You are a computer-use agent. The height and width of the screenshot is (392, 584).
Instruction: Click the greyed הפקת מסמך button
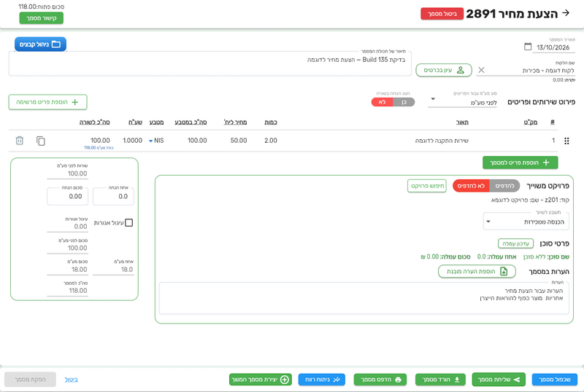point(30,380)
